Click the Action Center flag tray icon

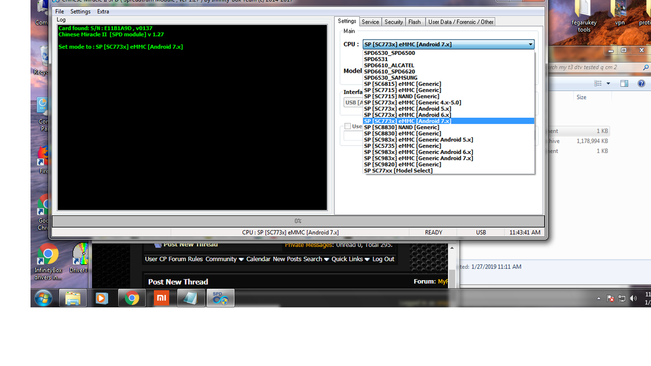tap(611, 298)
